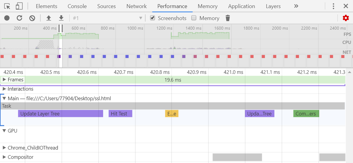
Task: Collapse the Main thread track
Action: point(4,98)
